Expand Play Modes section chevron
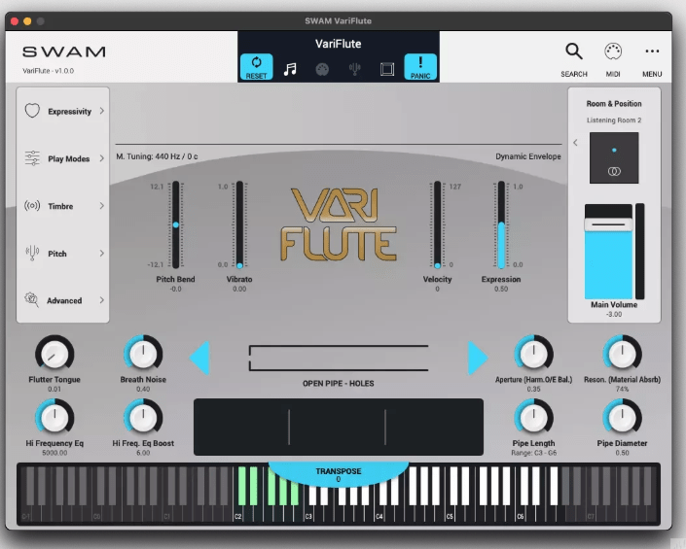This screenshot has height=549, width=686. point(101,158)
